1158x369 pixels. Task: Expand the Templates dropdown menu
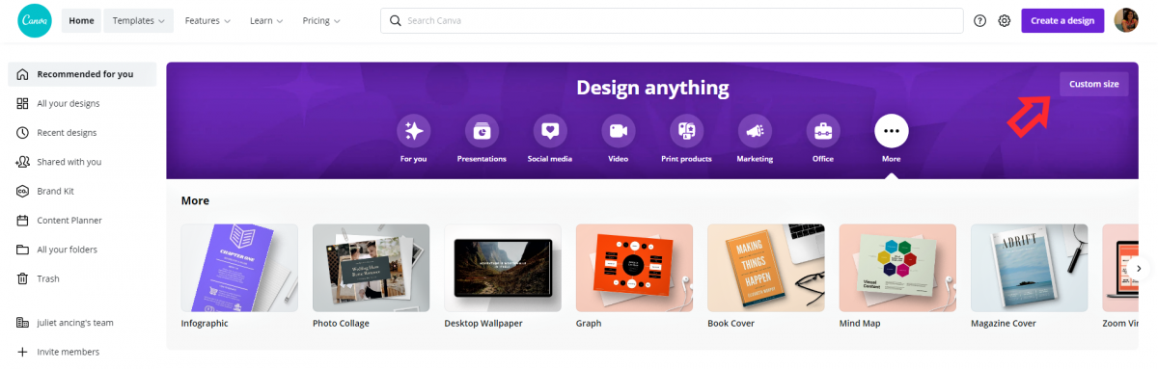coord(138,20)
